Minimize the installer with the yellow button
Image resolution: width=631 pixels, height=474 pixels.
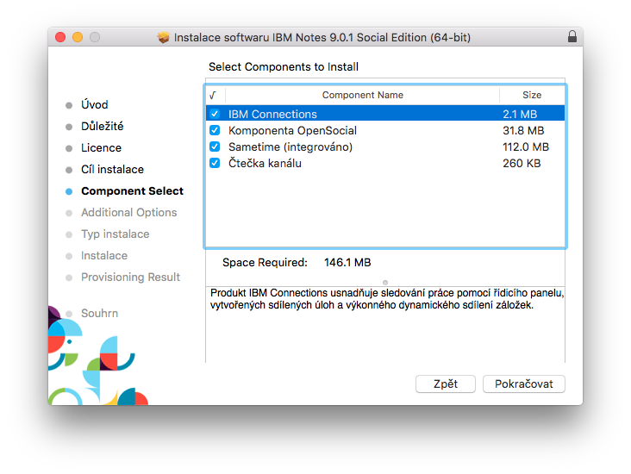(x=78, y=37)
